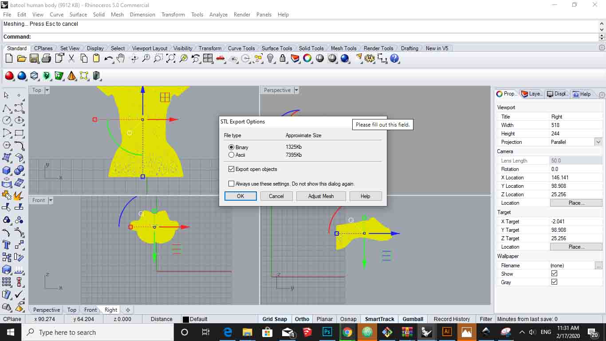Open the Top viewport title dropdown arrow
The image size is (606, 341).
47,90
